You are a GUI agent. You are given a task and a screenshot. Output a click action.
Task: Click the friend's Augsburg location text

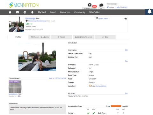[x=12, y=96]
